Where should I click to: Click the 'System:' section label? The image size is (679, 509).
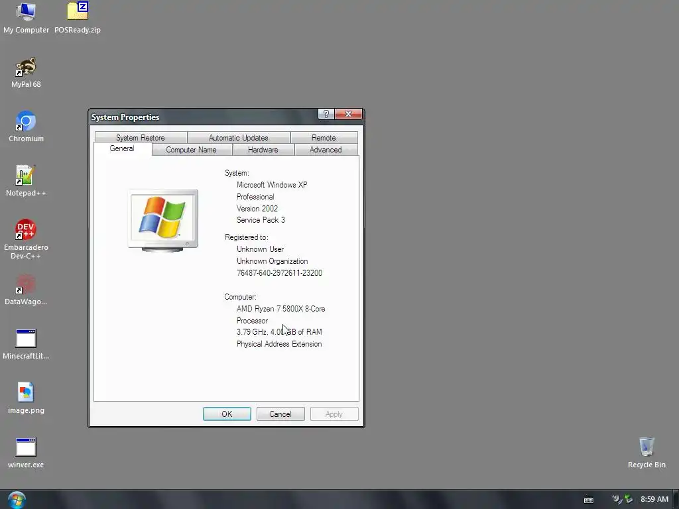pyautogui.click(x=237, y=173)
